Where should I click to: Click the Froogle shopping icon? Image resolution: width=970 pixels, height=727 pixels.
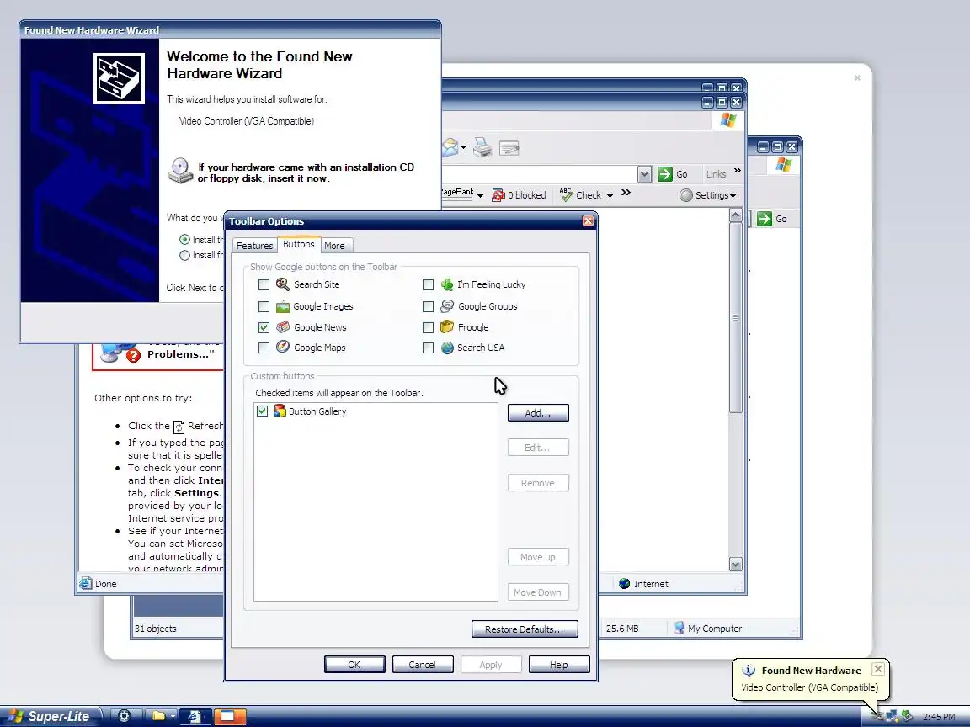tap(446, 327)
